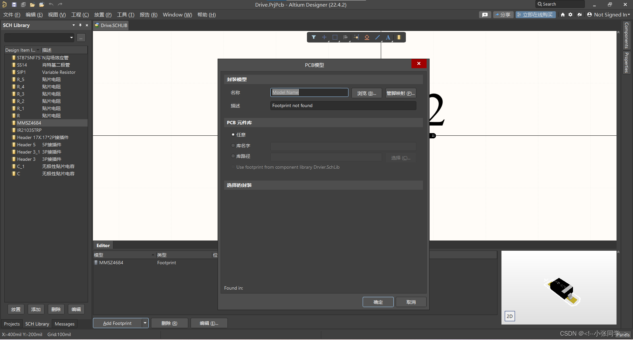Click the Add Component Part icon
The image size is (633, 340).
coord(399,37)
